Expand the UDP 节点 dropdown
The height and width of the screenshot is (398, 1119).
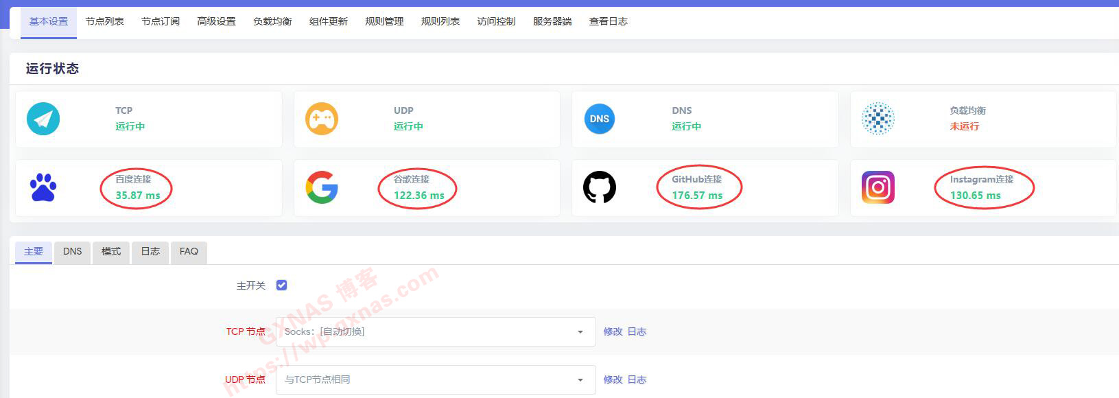click(435, 380)
